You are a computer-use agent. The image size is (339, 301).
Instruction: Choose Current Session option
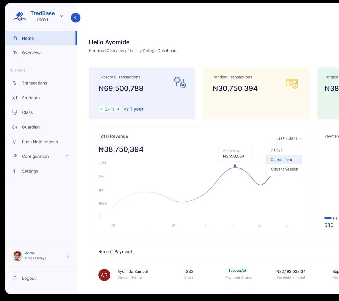(x=284, y=169)
